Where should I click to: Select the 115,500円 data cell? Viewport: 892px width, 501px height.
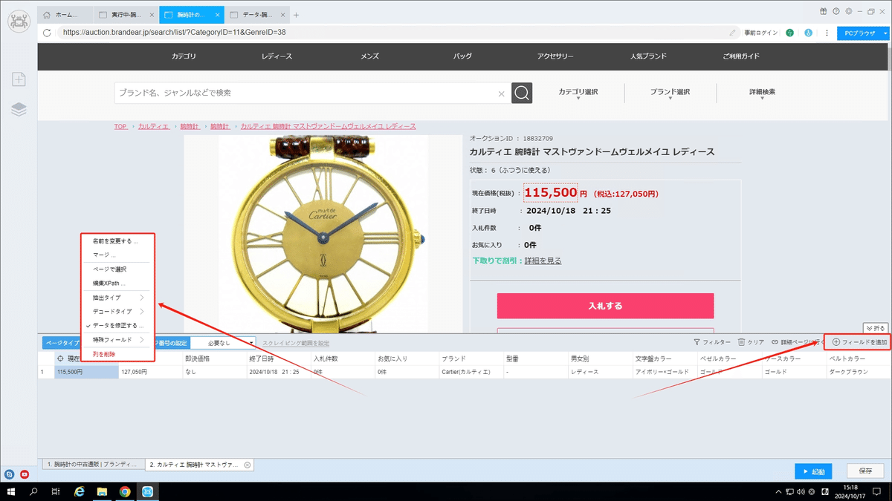pyautogui.click(x=86, y=372)
